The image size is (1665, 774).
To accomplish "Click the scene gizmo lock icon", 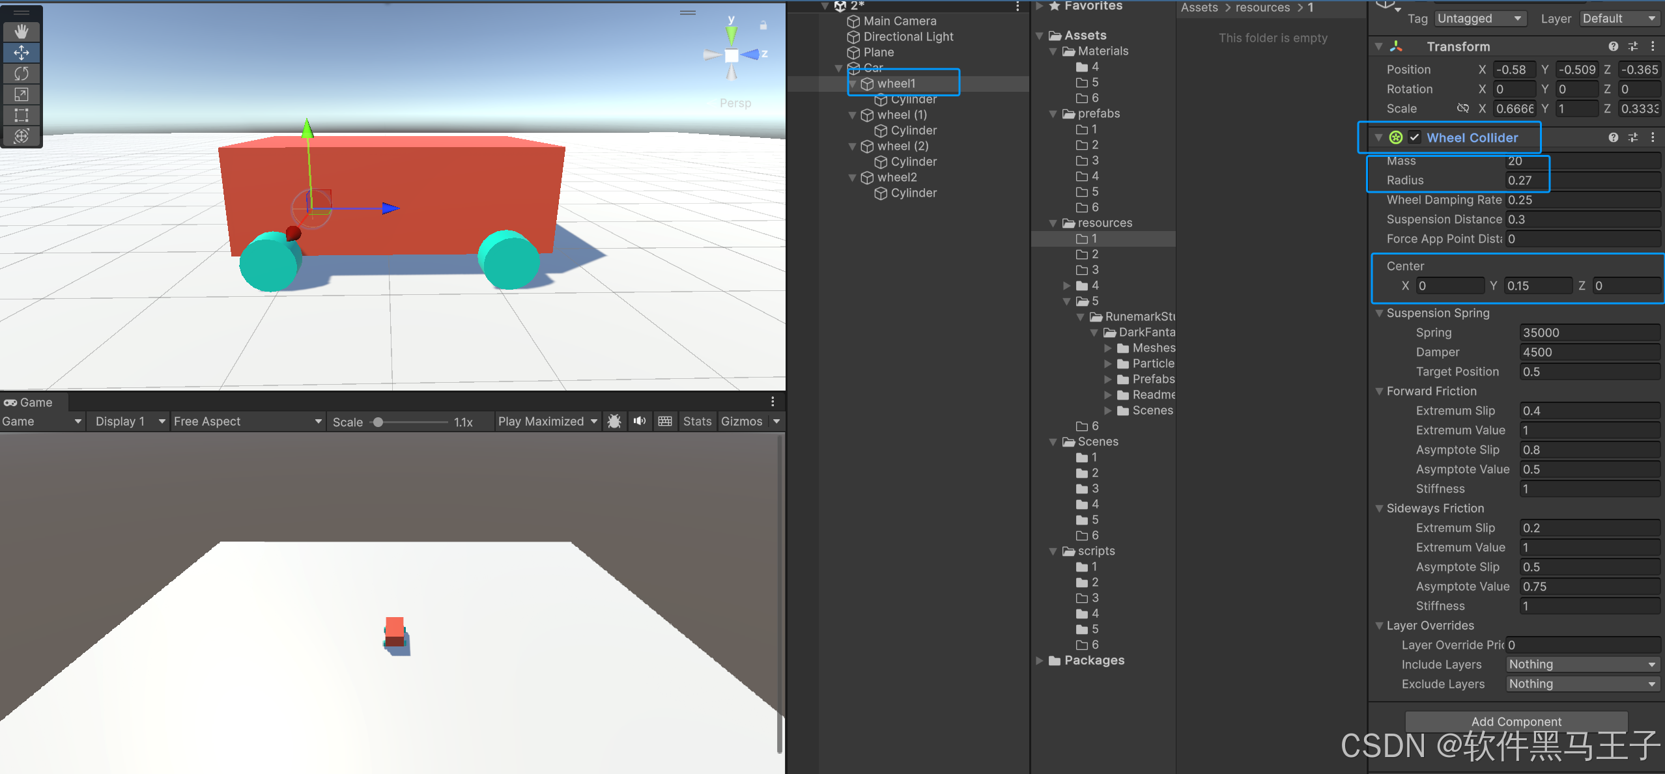I will [x=763, y=25].
